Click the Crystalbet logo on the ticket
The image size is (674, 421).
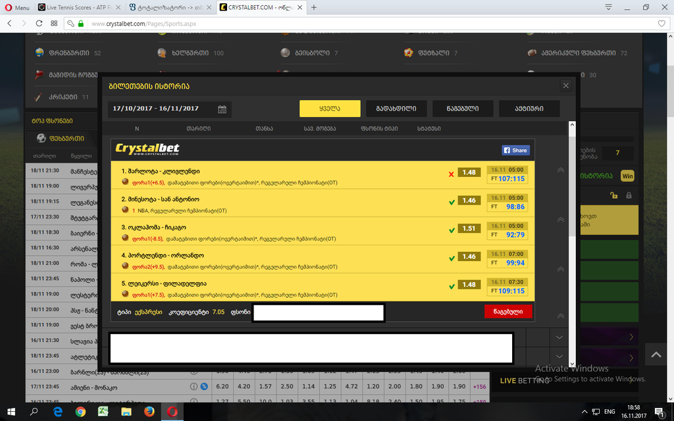pos(147,149)
